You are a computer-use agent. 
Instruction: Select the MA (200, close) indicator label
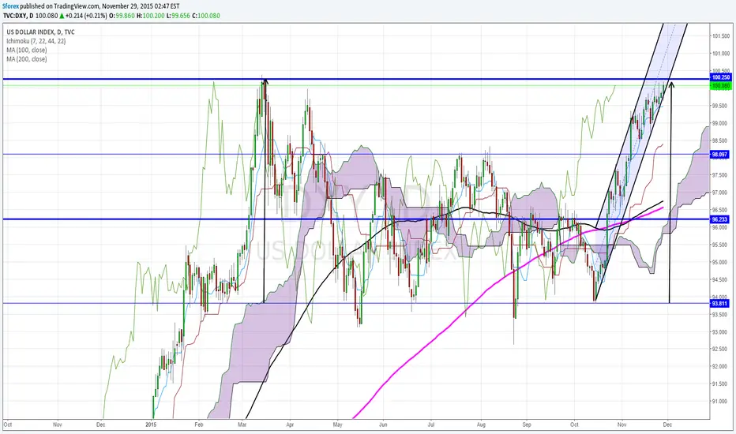(x=27, y=58)
